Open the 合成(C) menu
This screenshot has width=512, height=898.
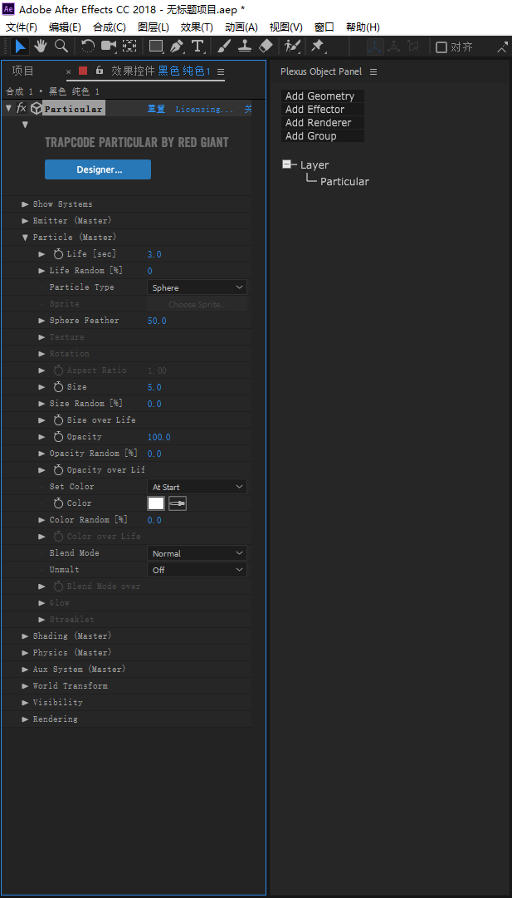[110, 27]
